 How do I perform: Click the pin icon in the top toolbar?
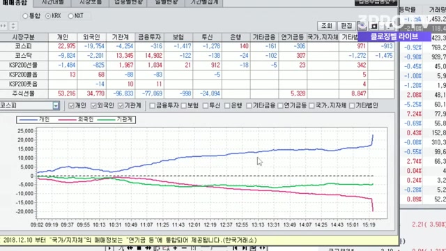pyautogui.click(x=390, y=26)
